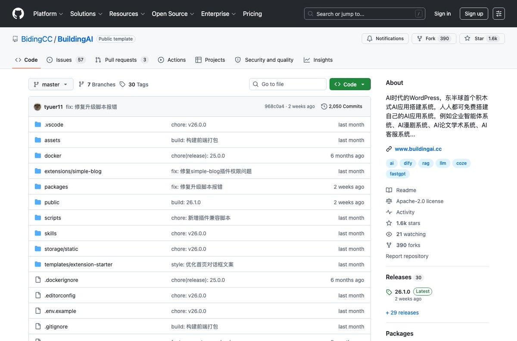This screenshot has height=341, width=517.
Task: Open the BuildingAI repository link
Action: coord(75,39)
